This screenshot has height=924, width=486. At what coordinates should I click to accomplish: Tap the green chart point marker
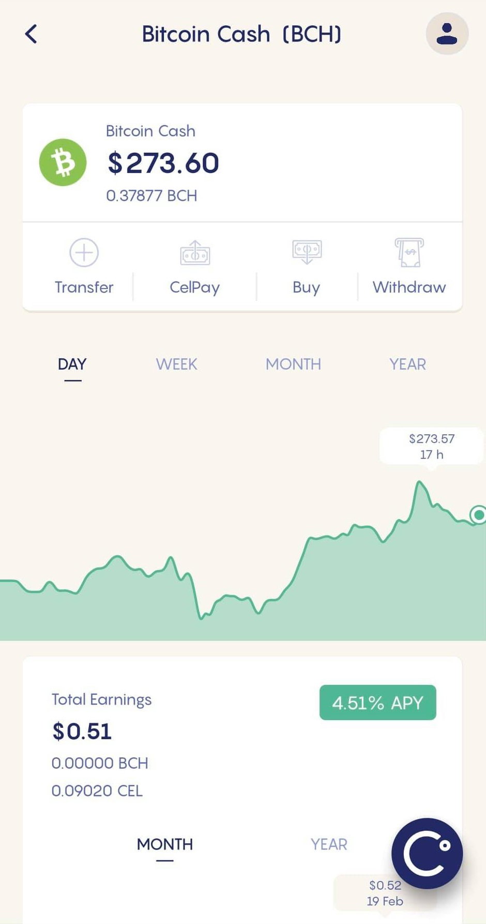click(479, 515)
